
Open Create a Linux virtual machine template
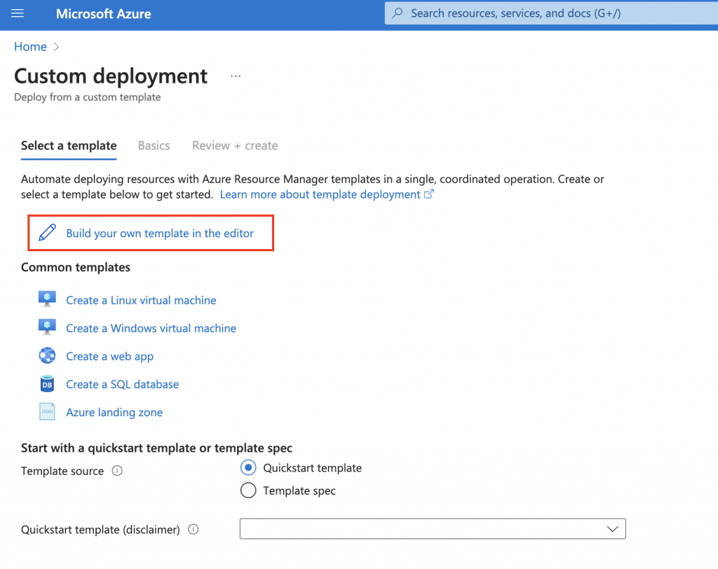[141, 300]
